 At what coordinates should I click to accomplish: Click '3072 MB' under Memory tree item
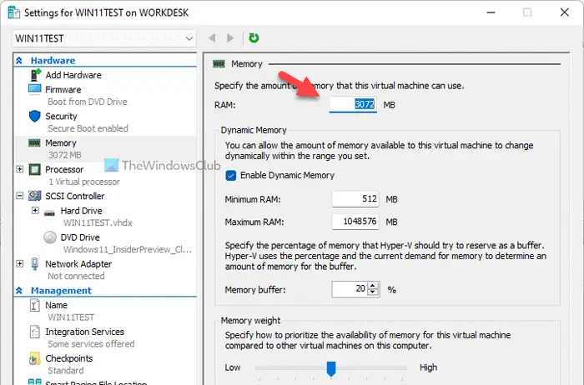click(64, 155)
